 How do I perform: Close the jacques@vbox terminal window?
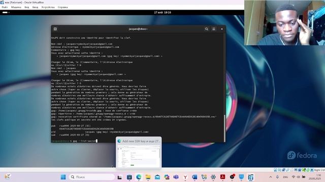222,29
